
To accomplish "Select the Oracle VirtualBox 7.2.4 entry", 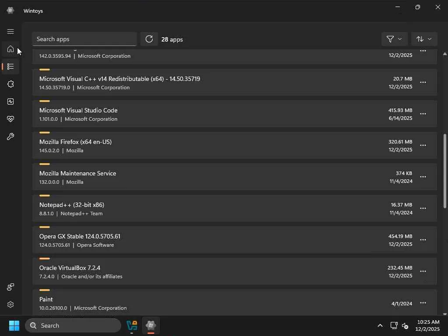I will (x=234, y=271).
